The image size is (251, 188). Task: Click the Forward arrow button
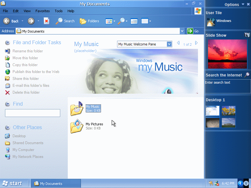pyautogui.click(x=31, y=21)
